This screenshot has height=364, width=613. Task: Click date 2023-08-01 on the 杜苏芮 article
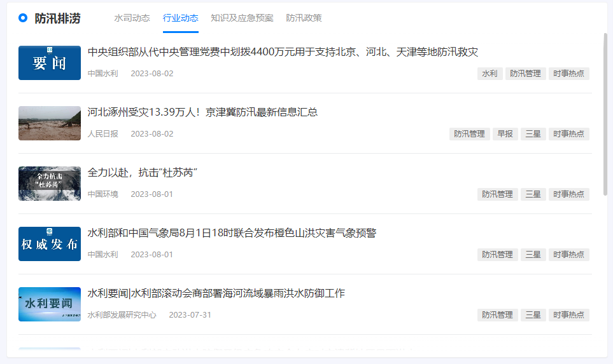tap(151, 194)
